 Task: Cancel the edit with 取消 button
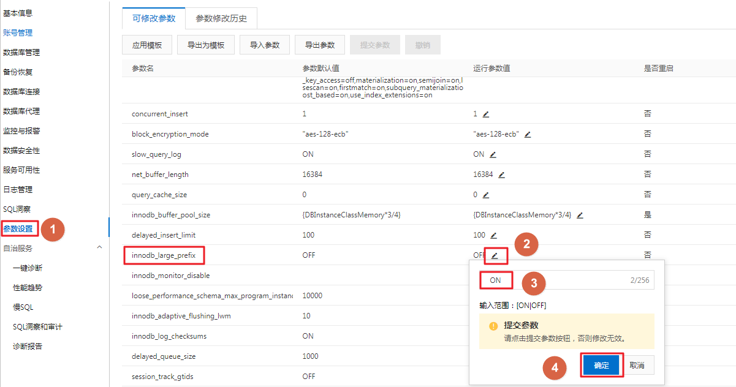[x=637, y=365]
